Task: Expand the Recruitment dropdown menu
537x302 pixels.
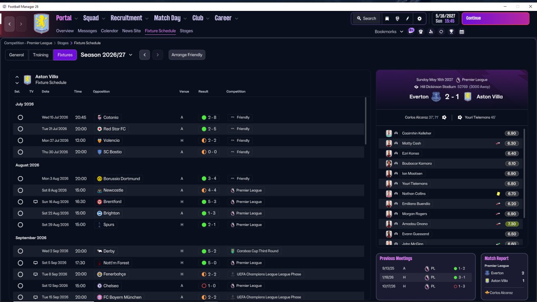Action: coord(130,18)
